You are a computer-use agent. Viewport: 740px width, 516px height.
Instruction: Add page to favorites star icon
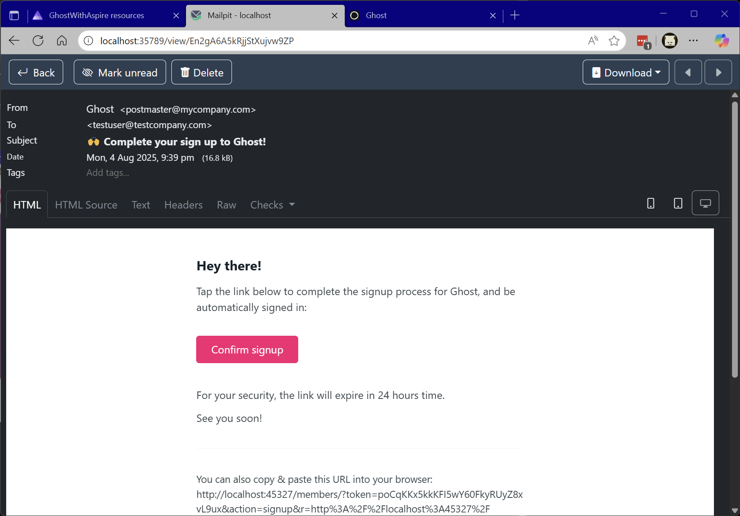614,41
